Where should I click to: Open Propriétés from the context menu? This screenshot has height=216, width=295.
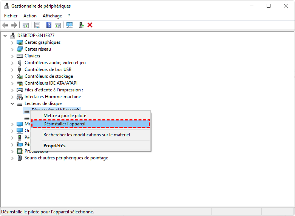[x=91, y=146]
